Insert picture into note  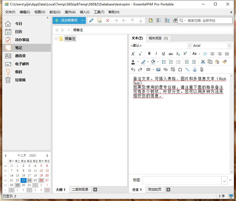click(159, 69)
